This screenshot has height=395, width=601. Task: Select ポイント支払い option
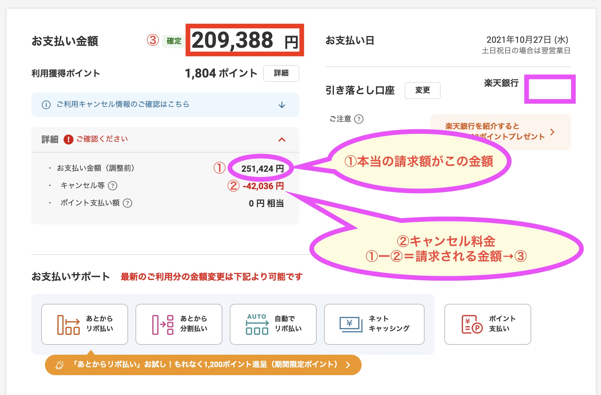click(488, 324)
